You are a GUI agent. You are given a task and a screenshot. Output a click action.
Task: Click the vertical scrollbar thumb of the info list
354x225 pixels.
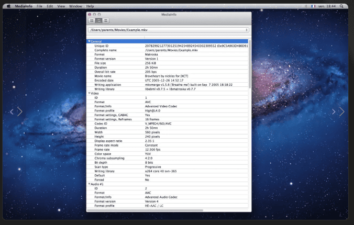tap(250, 64)
